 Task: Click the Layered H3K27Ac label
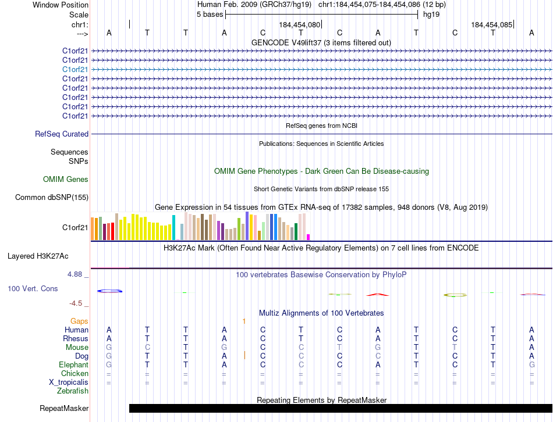point(38,256)
